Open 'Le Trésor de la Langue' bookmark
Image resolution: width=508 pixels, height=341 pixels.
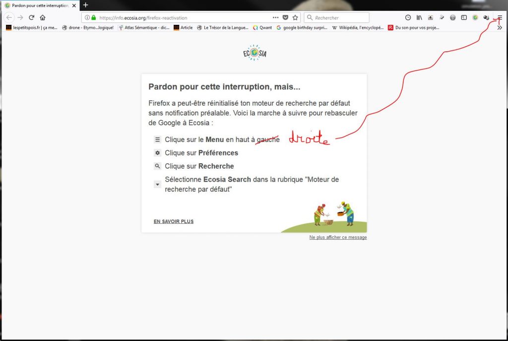[x=223, y=28]
